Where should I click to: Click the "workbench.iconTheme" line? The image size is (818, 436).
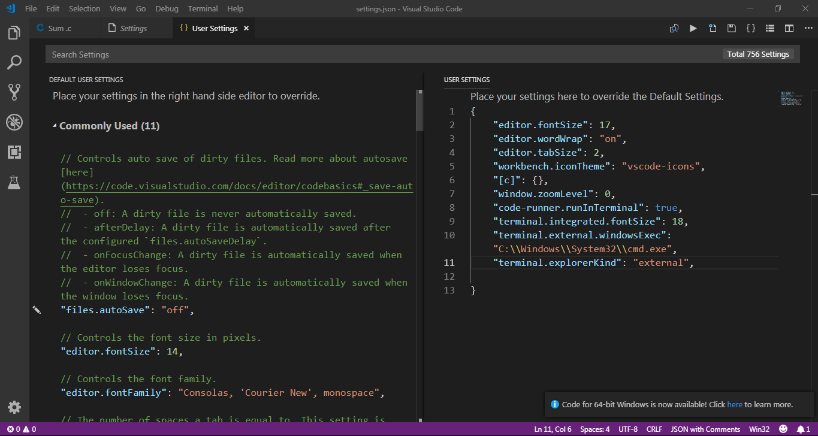point(599,166)
